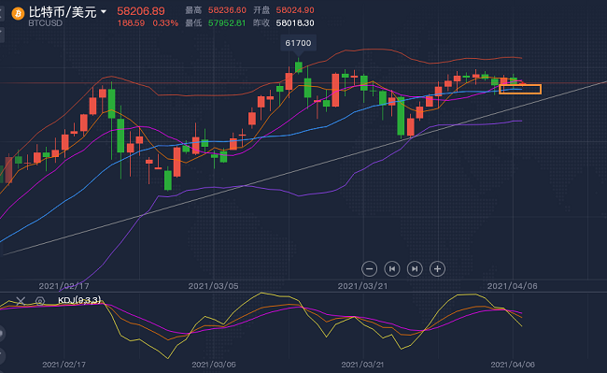The image size is (607, 373).
Task: Click the 2021/03/05 date on KDJ axis
Action: point(214,365)
